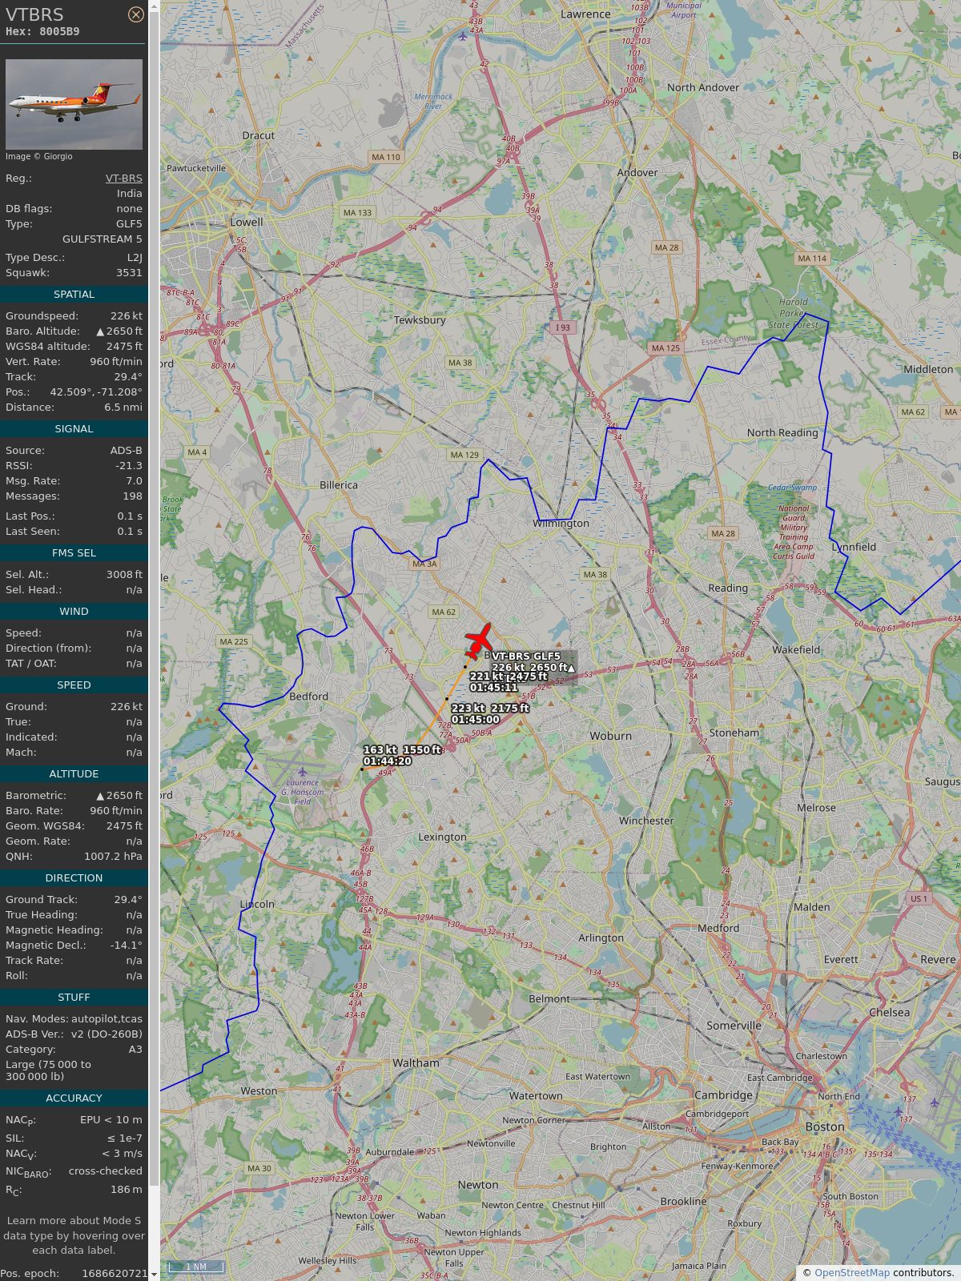961x1281 pixels.
Task: Click the Boston Logan airport plane icon
Action: (x=934, y=1102)
